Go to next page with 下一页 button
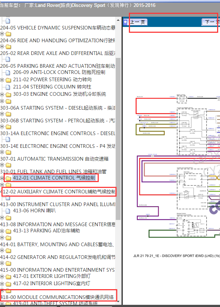 click(x=211, y=22)
